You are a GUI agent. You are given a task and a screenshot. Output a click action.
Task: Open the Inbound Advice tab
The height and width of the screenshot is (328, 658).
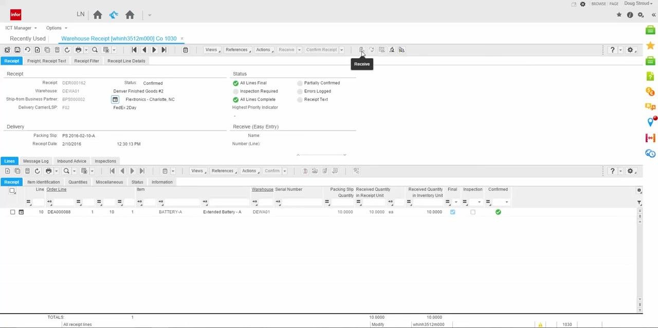[71, 161]
